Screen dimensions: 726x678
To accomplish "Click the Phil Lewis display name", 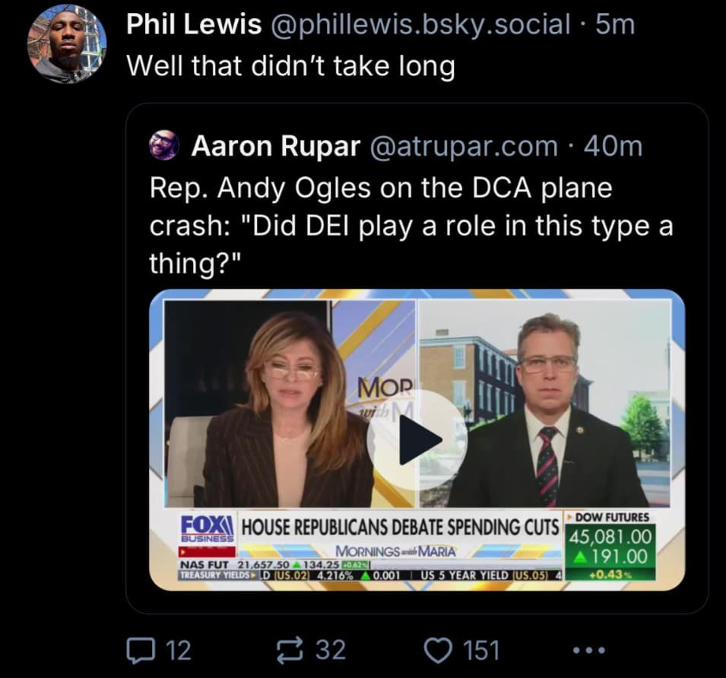I will [194, 24].
